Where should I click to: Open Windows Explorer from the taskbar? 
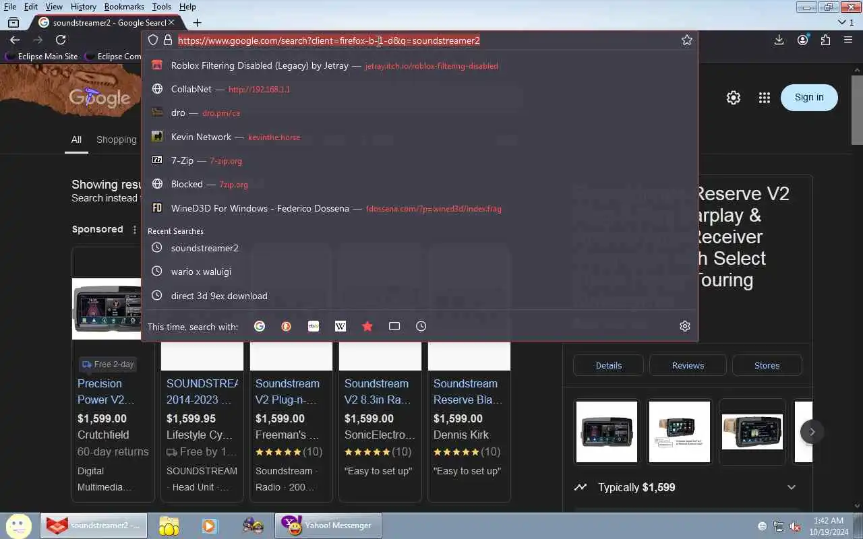coord(169,526)
